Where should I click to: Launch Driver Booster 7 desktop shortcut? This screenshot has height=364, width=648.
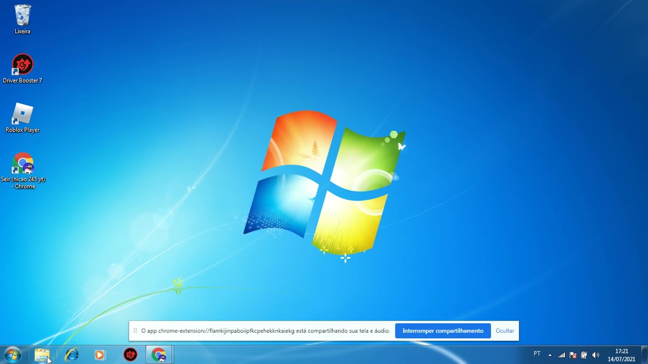[x=22, y=69]
